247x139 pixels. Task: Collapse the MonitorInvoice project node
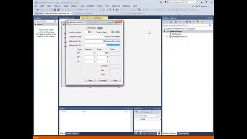point(165,31)
